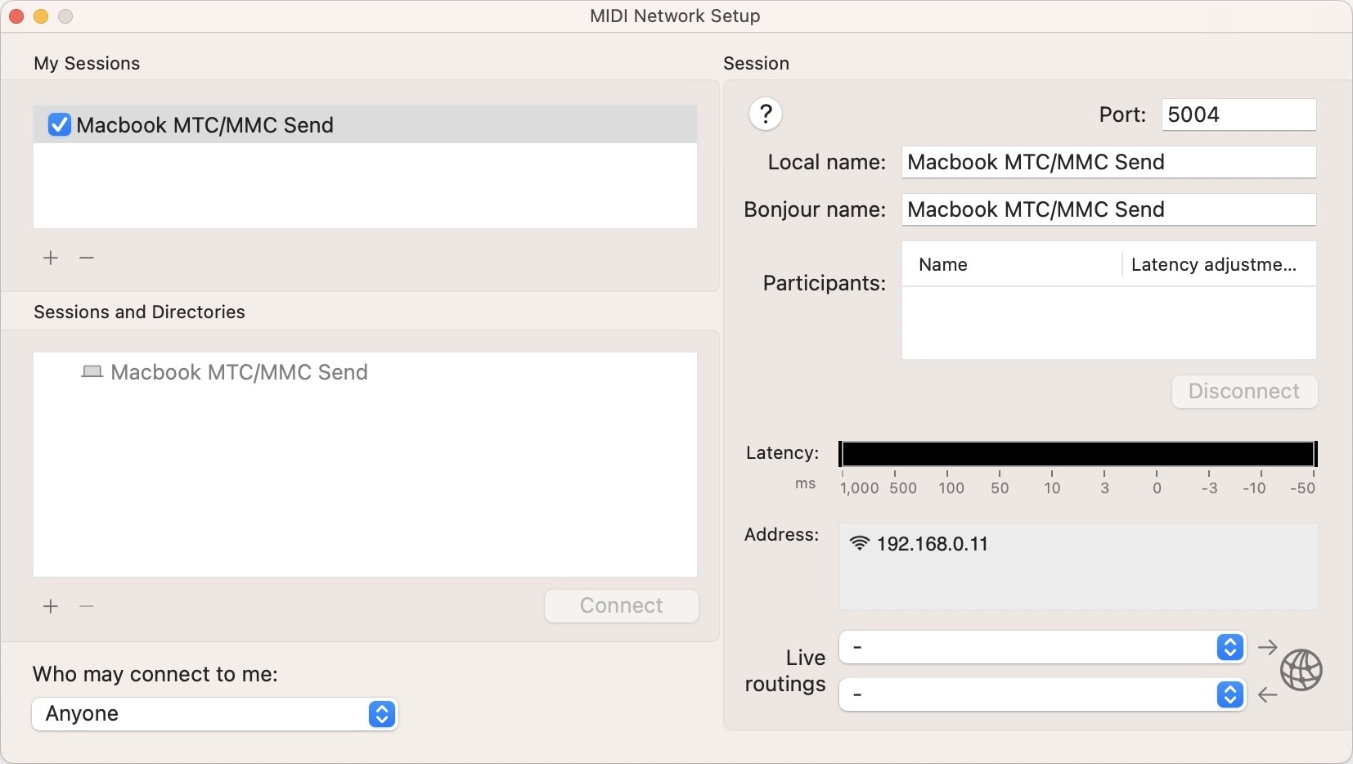This screenshot has width=1353, height=764.
Task: Click the address 192.168.0.11
Action: tap(933, 544)
